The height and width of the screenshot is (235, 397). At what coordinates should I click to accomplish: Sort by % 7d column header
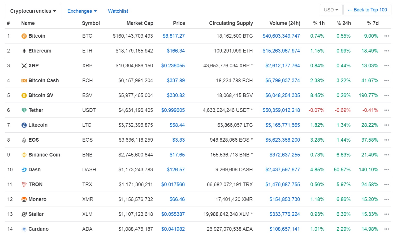(x=373, y=23)
